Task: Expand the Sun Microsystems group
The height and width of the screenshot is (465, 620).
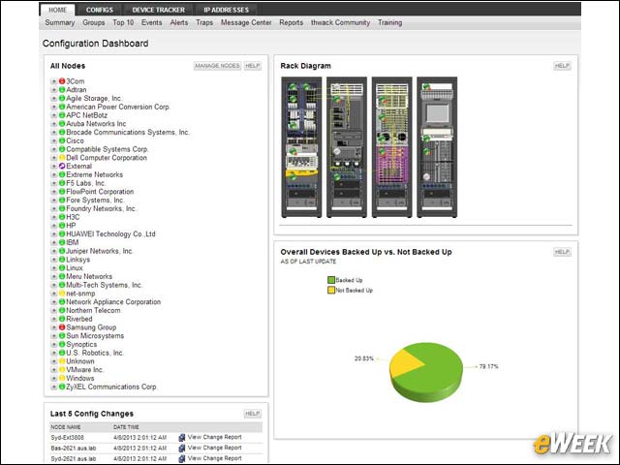Action: coord(54,336)
